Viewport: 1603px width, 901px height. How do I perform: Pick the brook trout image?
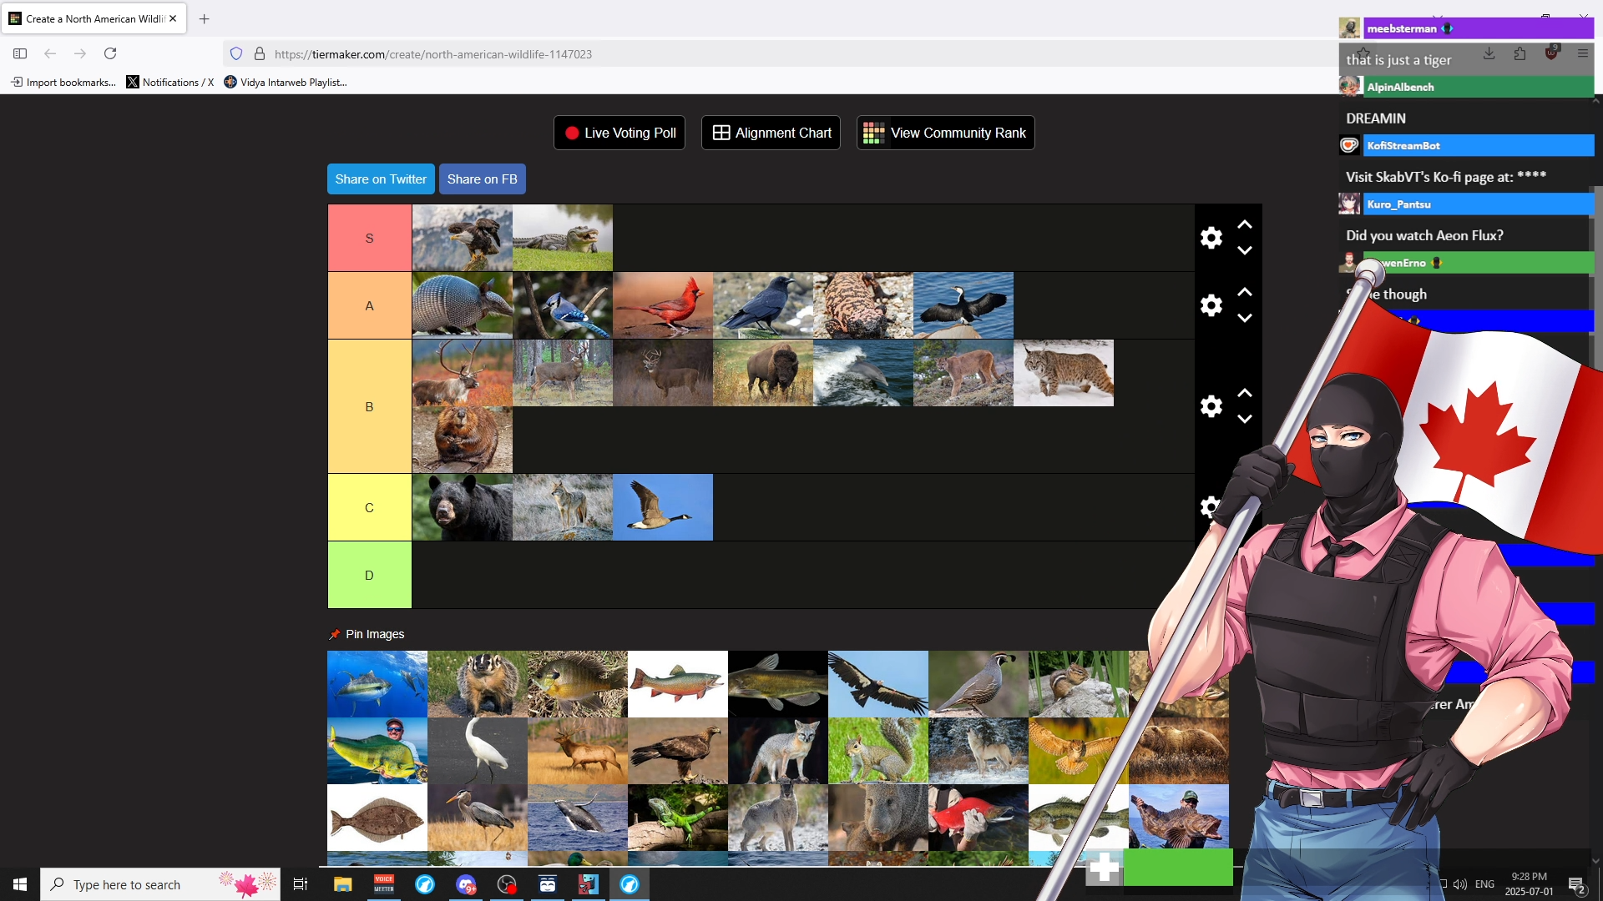[678, 684]
